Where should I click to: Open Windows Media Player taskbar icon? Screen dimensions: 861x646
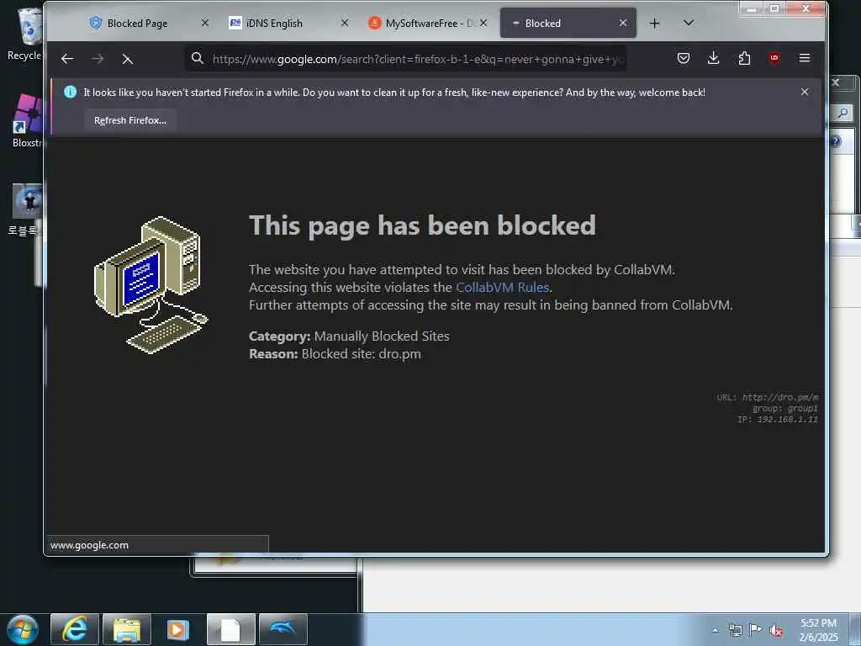(x=178, y=629)
